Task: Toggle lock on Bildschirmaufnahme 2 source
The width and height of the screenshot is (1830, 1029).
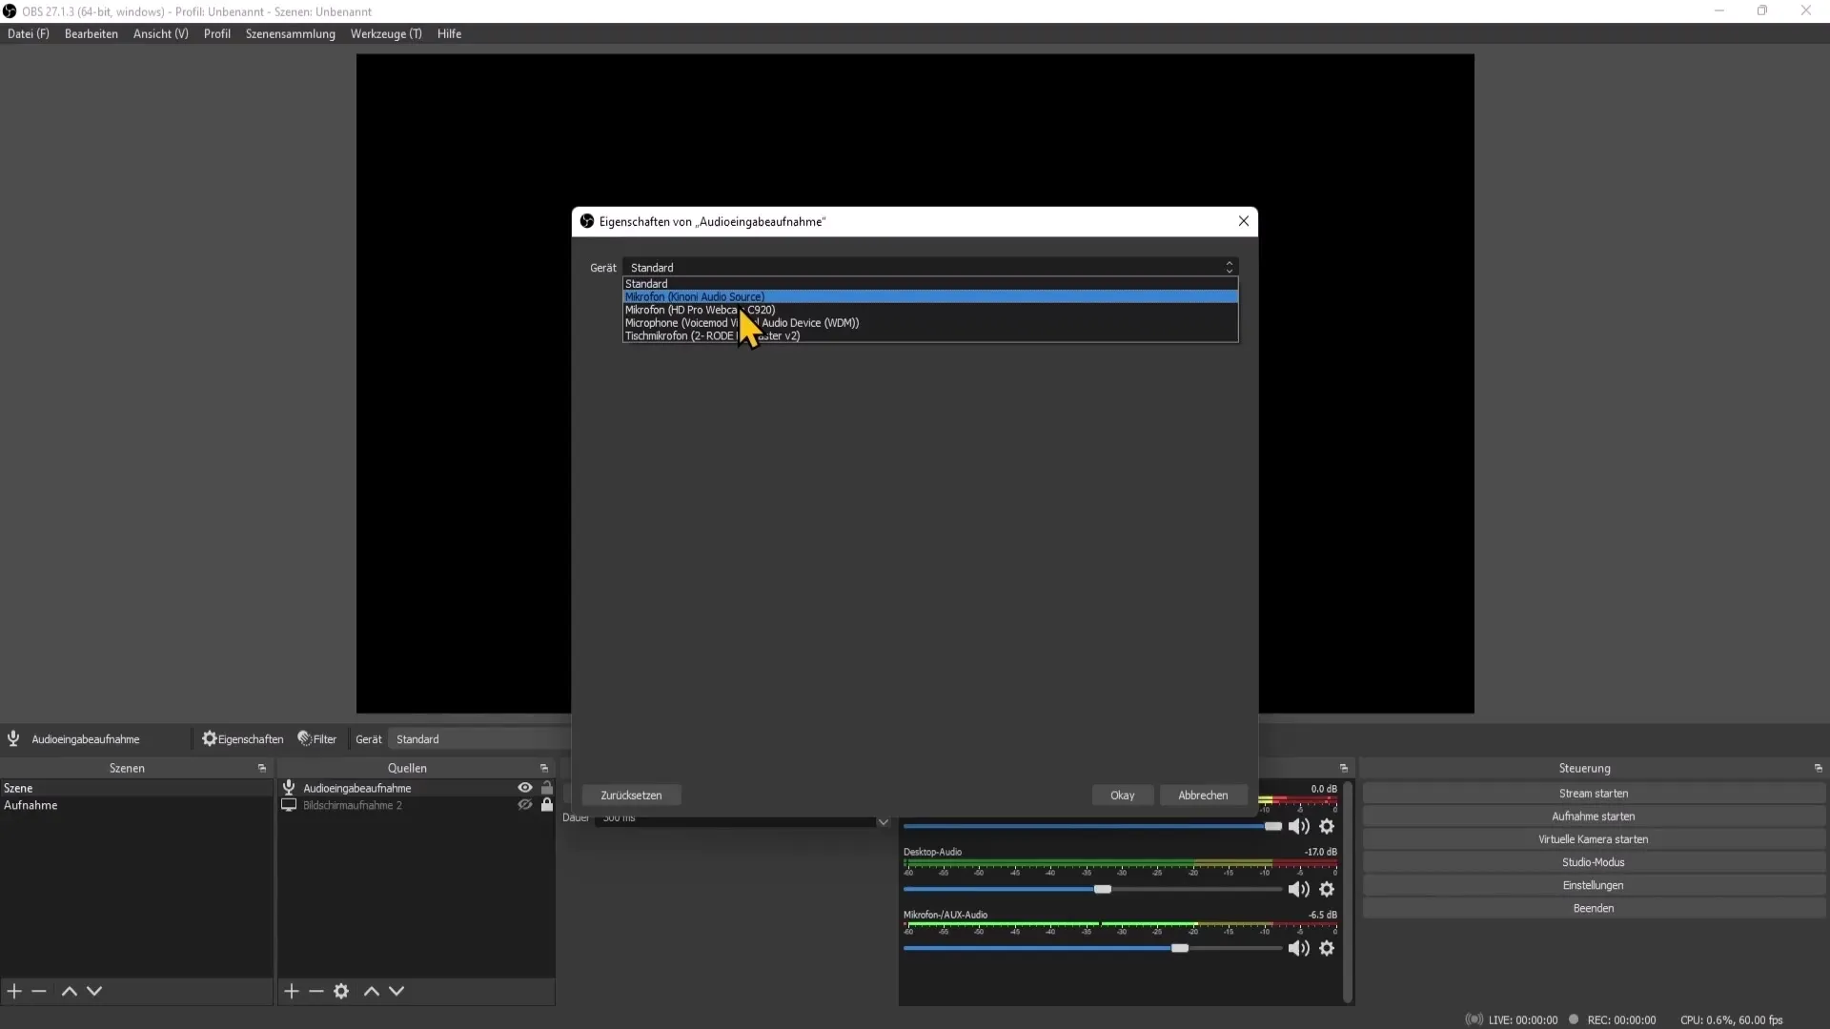Action: (x=547, y=805)
